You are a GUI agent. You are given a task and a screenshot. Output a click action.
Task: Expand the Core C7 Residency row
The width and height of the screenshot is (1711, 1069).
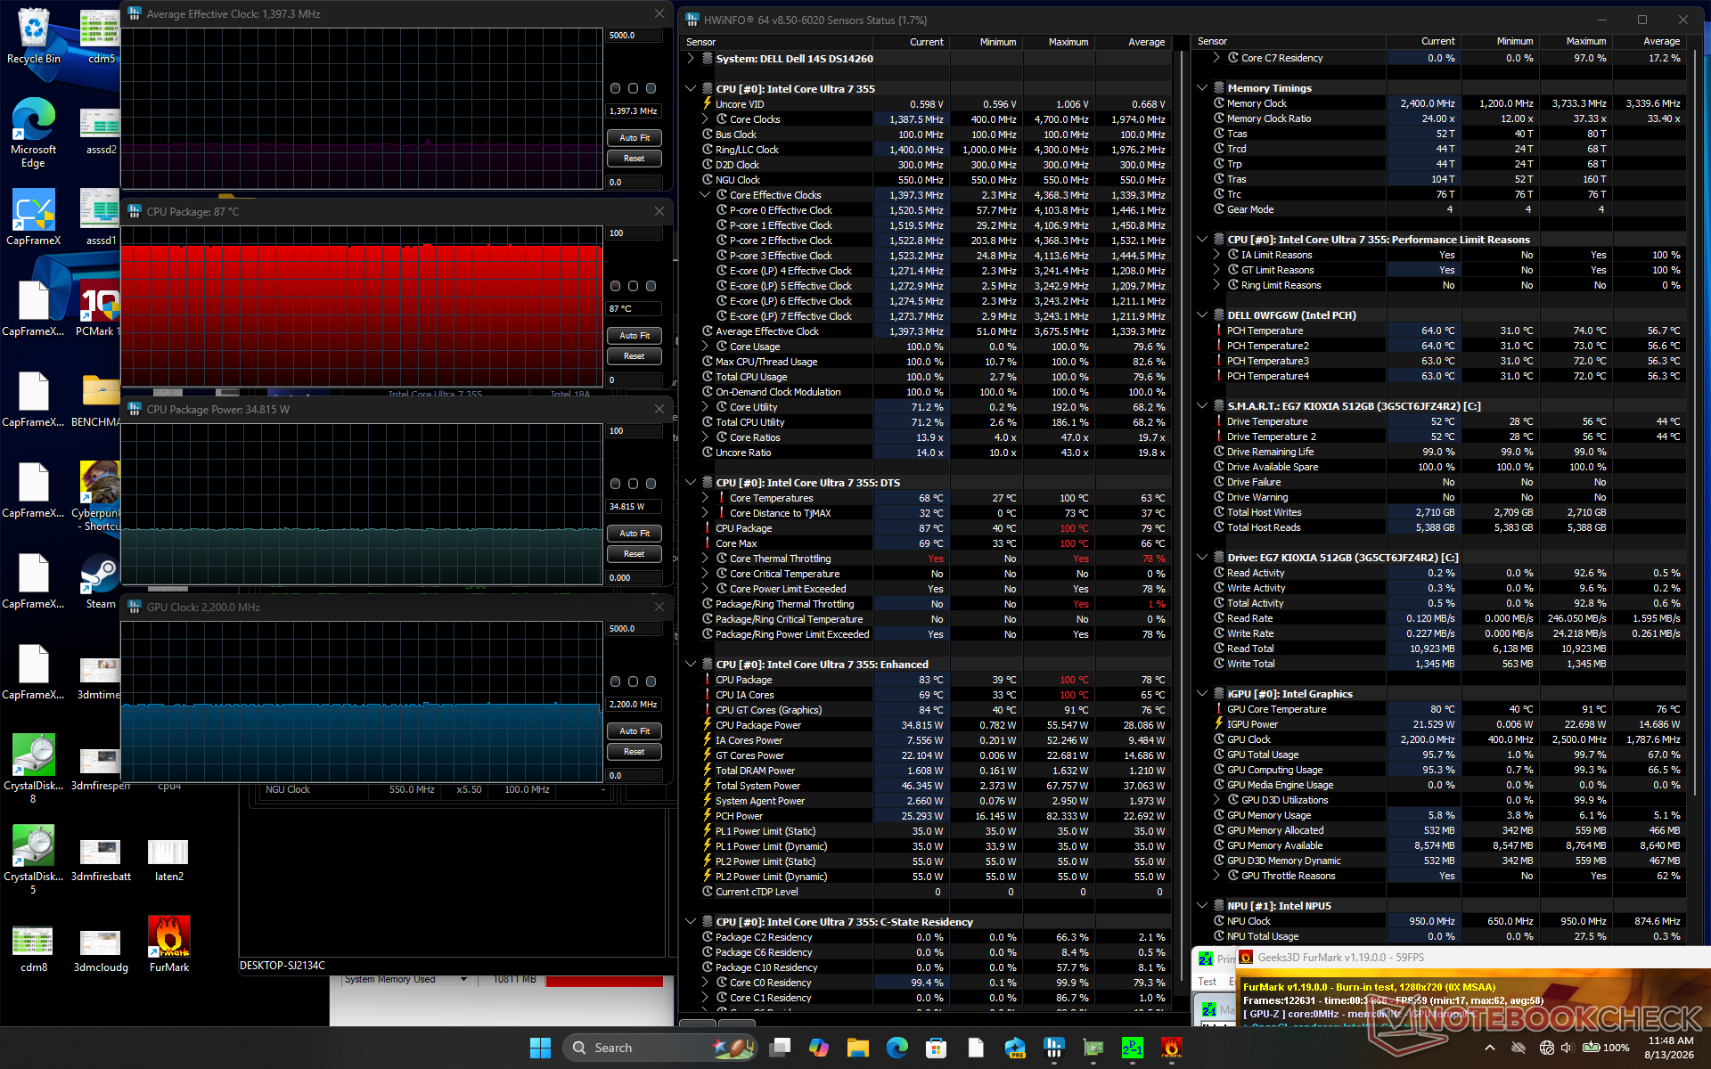pyautogui.click(x=1216, y=58)
